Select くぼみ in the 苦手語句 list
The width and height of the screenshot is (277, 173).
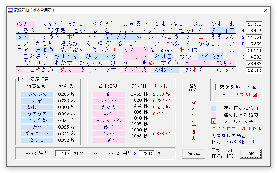[109, 140]
